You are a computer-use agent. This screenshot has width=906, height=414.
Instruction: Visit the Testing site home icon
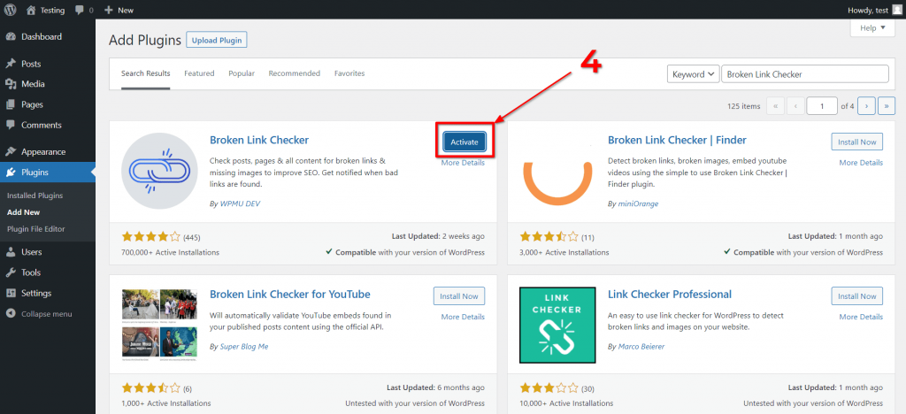31,10
